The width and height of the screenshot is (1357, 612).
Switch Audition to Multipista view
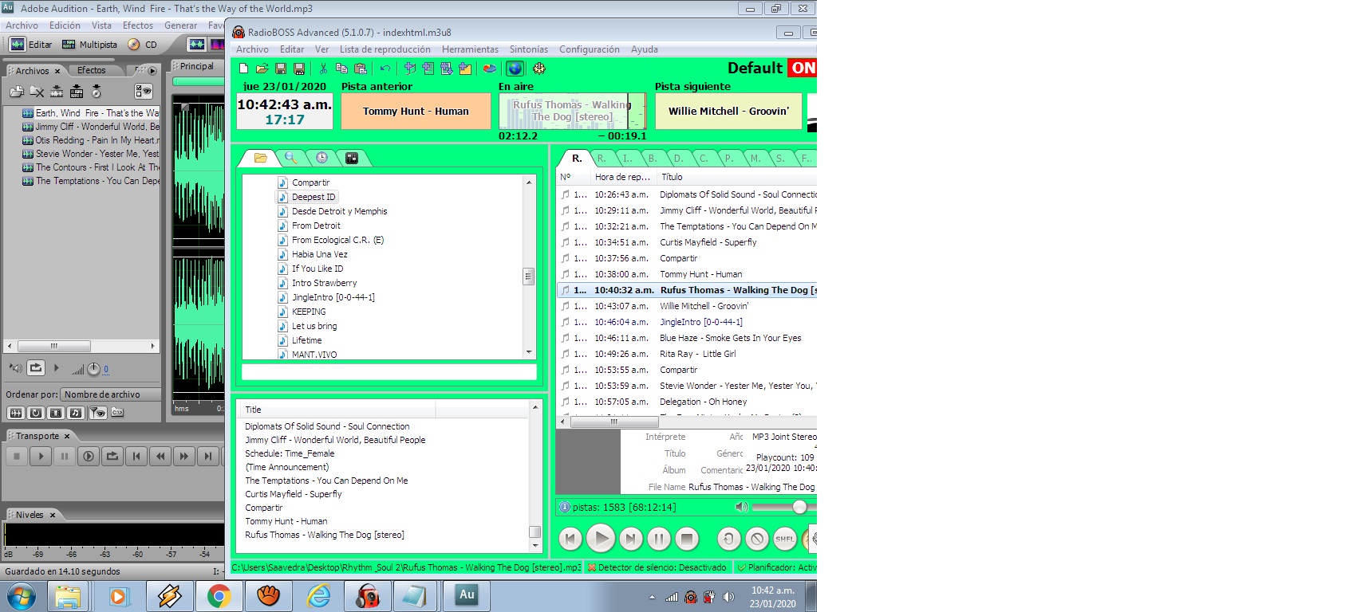click(89, 45)
